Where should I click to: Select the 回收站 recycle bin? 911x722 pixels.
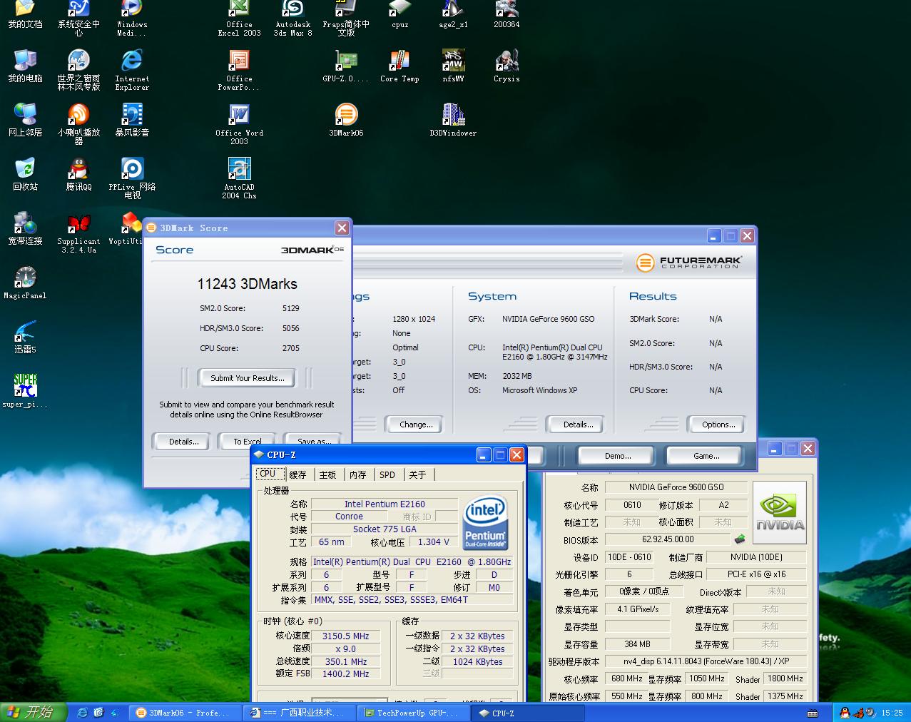click(x=25, y=174)
